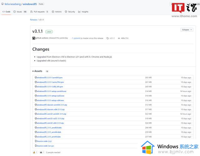Click package icon beside darwin-arm64 zip asset
Viewport: 200px width, 156px height.
tap(36, 105)
